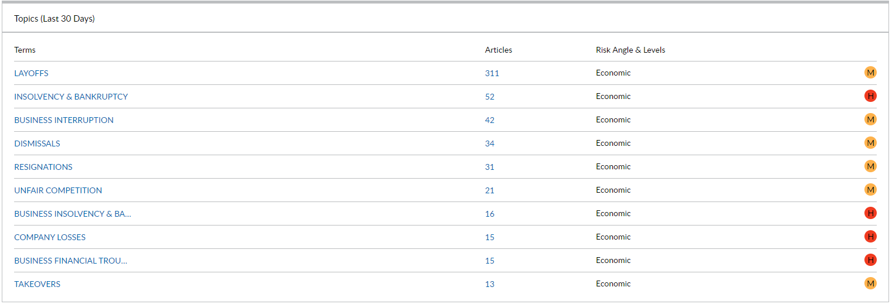The width and height of the screenshot is (892, 304).
Task: Click the high risk badge for Company Losses
Action: point(870,237)
